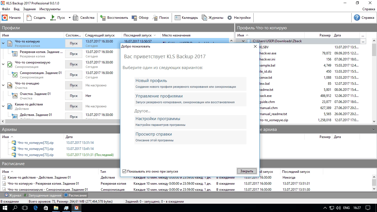Open Свойства profile properties
The width and height of the screenshot is (377, 212).
pyautogui.click(x=84, y=18)
